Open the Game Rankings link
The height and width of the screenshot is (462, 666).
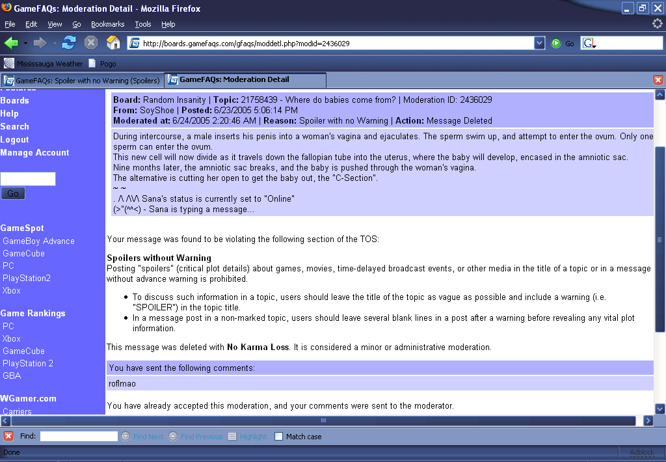pos(33,313)
